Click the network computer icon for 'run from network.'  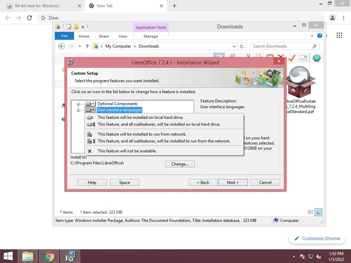[89, 134]
